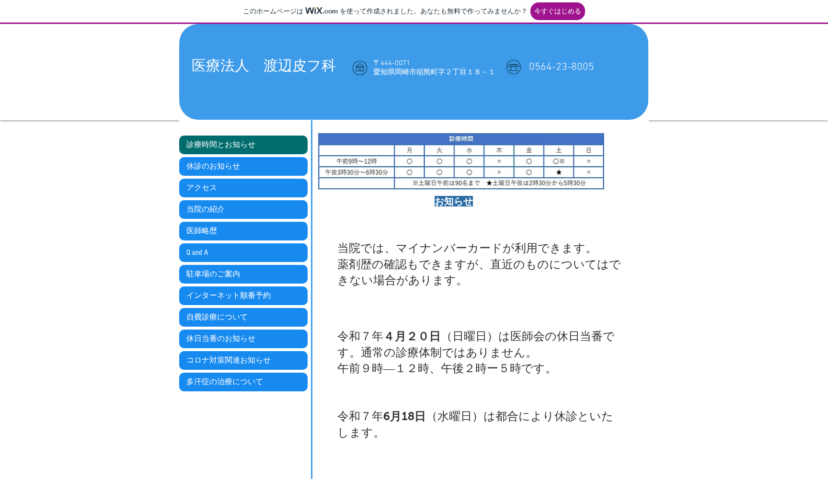The height and width of the screenshot is (479, 828).
Task: Open コロナ対策関連お知らせ page
Action: (x=243, y=360)
